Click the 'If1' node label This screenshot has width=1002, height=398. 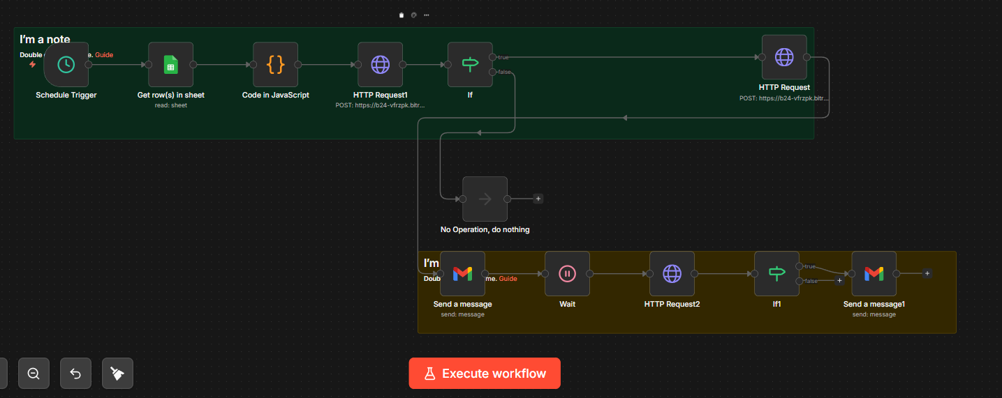tap(776, 305)
